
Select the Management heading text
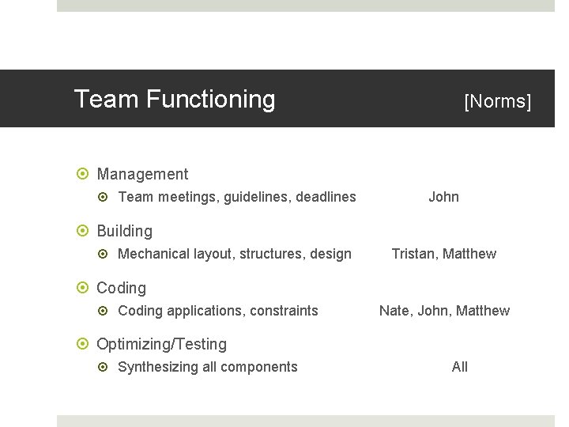tap(142, 174)
